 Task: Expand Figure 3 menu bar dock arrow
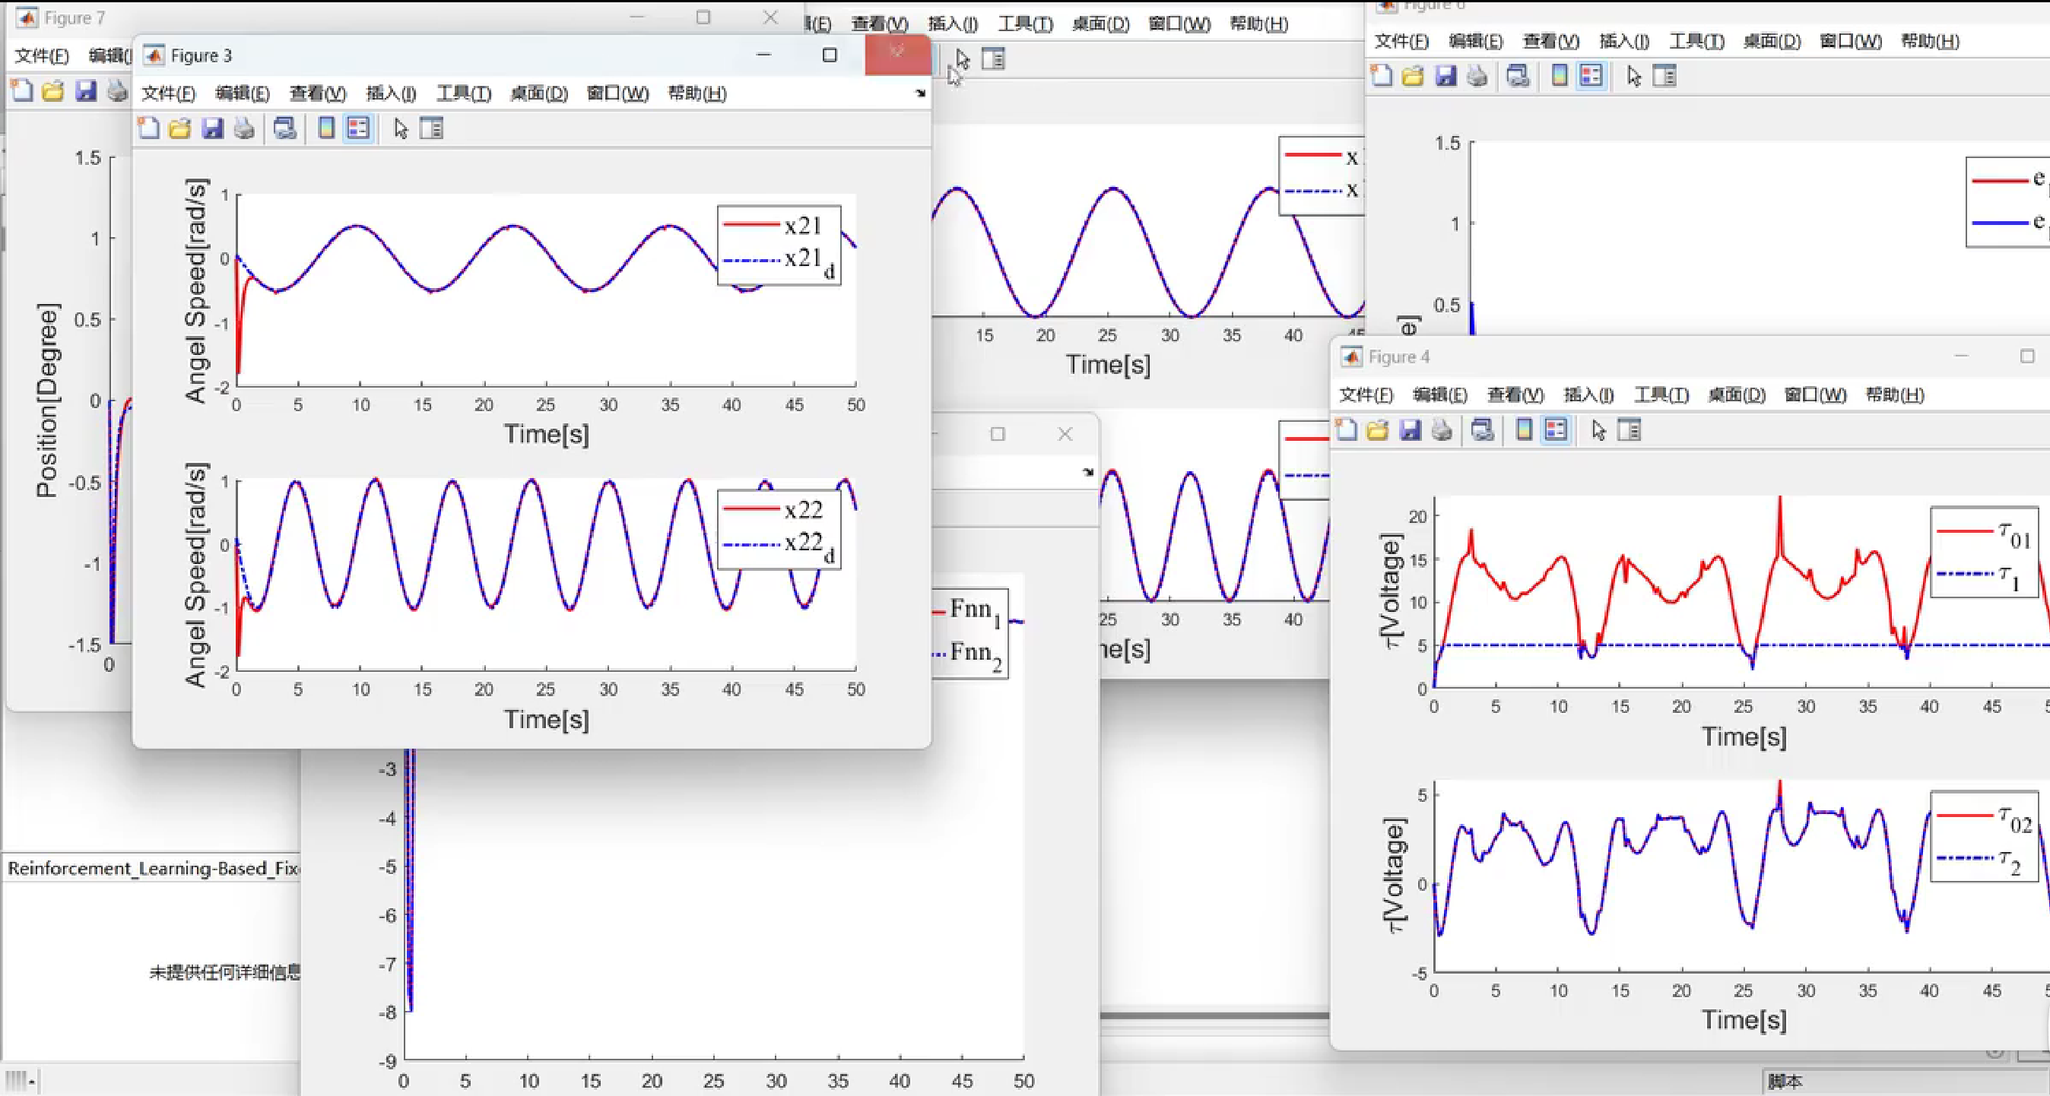coord(921,93)
